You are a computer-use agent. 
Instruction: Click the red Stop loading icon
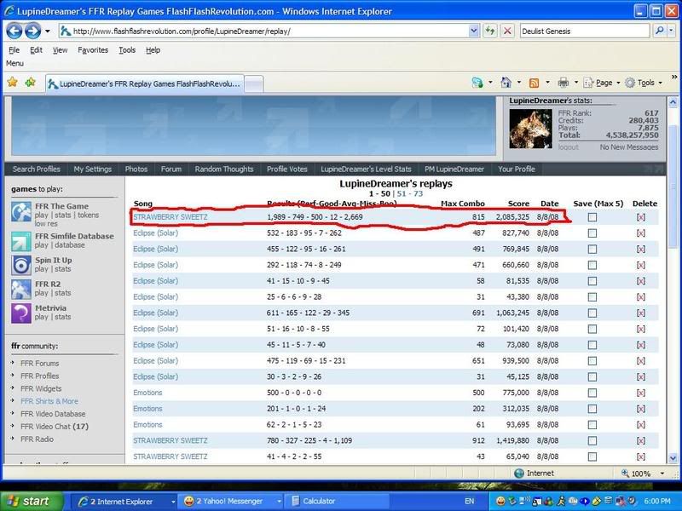click(507, 31)
